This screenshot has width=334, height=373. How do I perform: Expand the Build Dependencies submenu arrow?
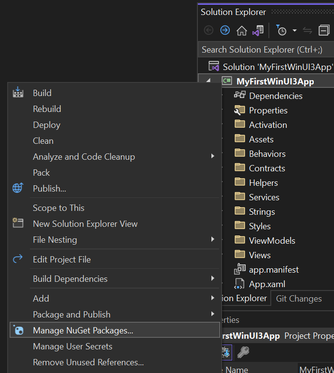click(x=213, y=278)
